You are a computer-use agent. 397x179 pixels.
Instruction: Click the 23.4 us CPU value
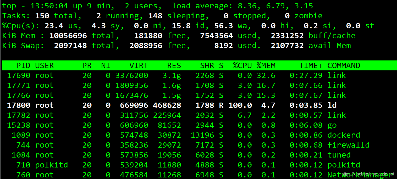click(54, 26)
